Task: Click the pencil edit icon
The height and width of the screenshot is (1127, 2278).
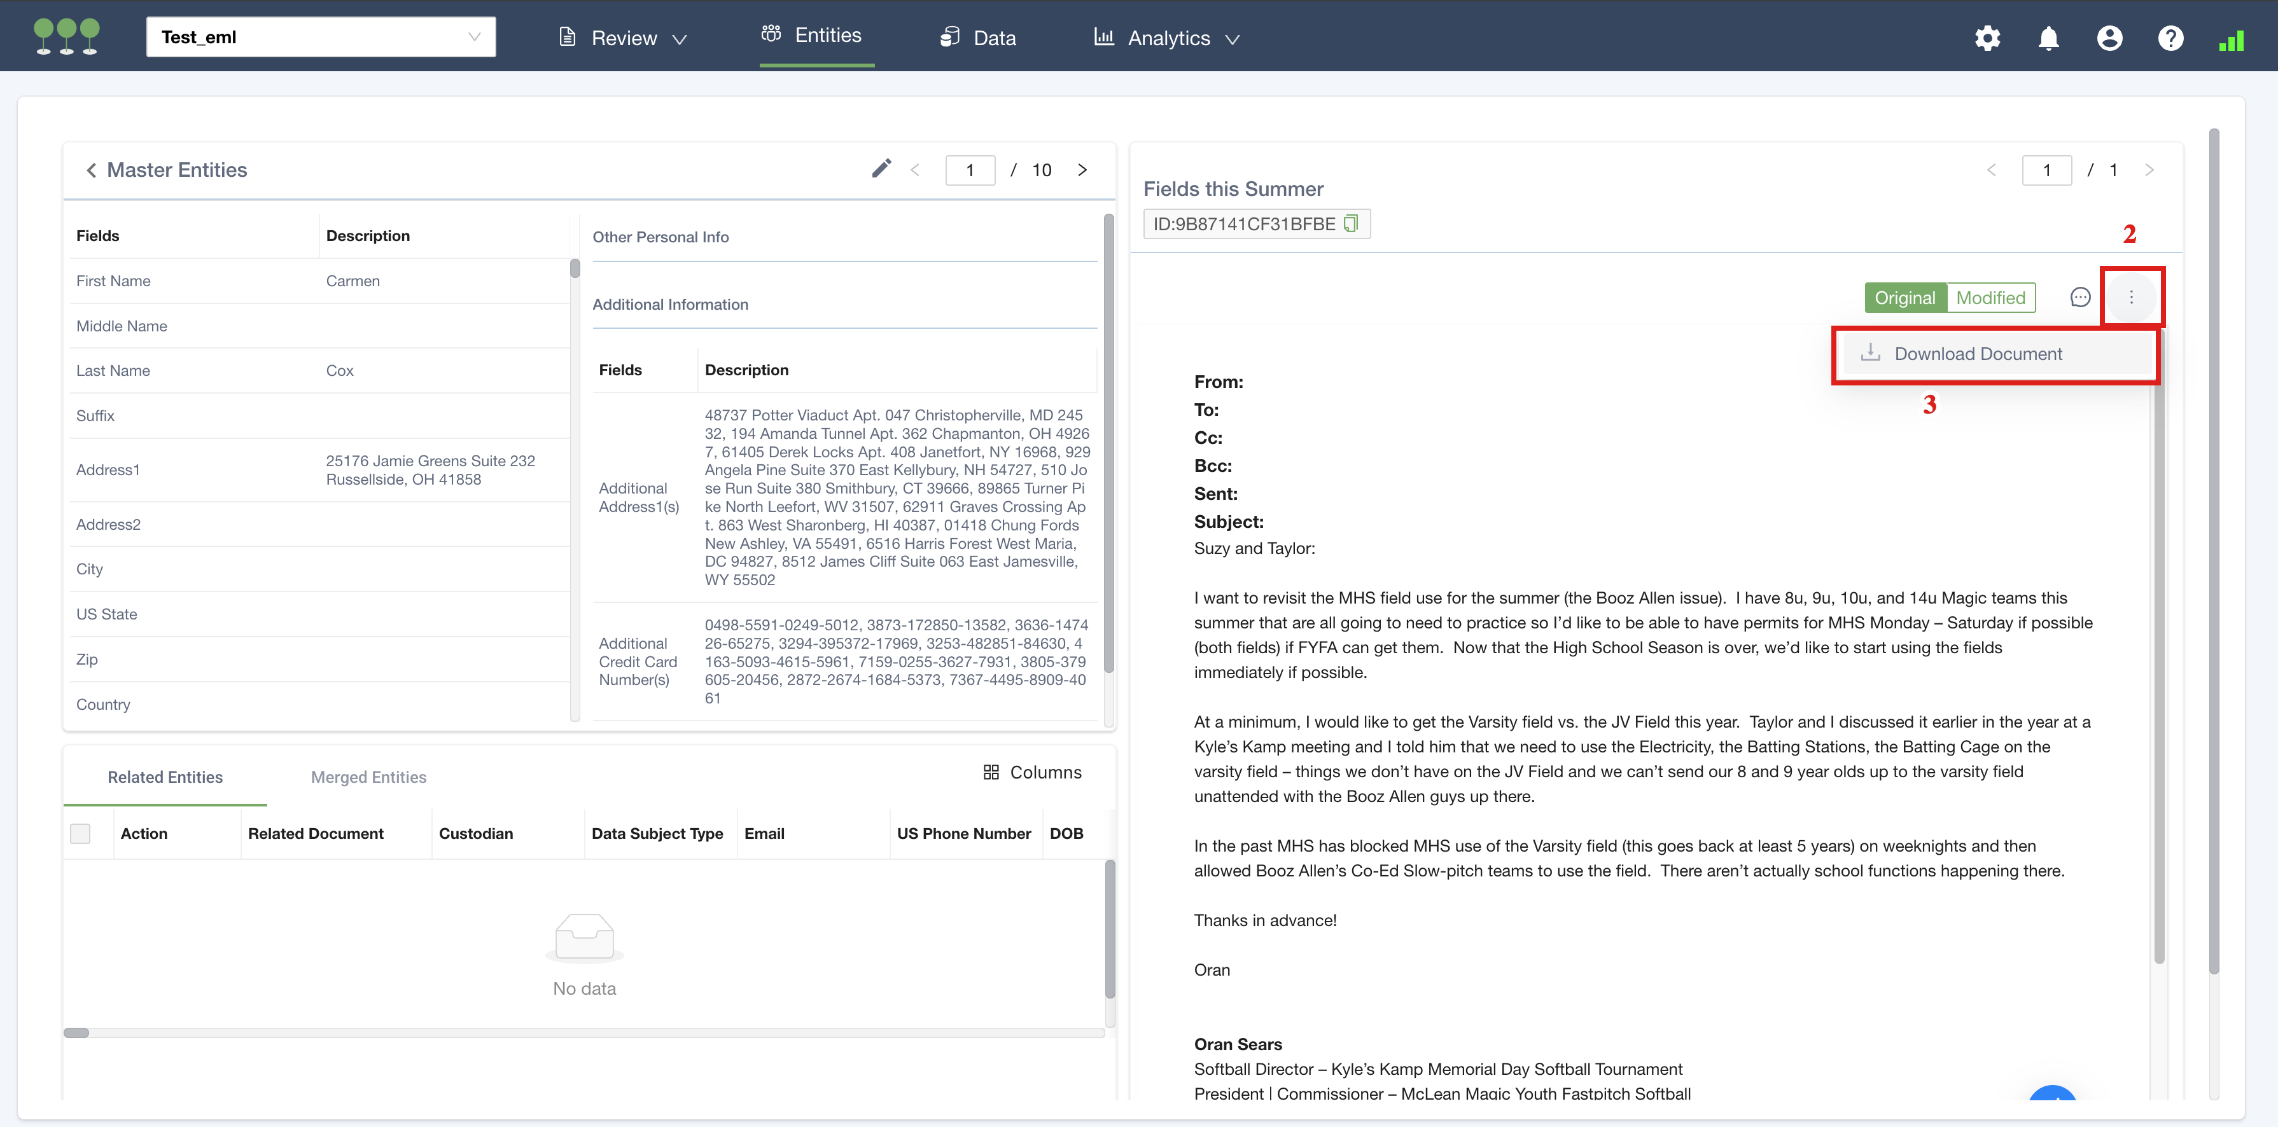Action: coord(881,169)
